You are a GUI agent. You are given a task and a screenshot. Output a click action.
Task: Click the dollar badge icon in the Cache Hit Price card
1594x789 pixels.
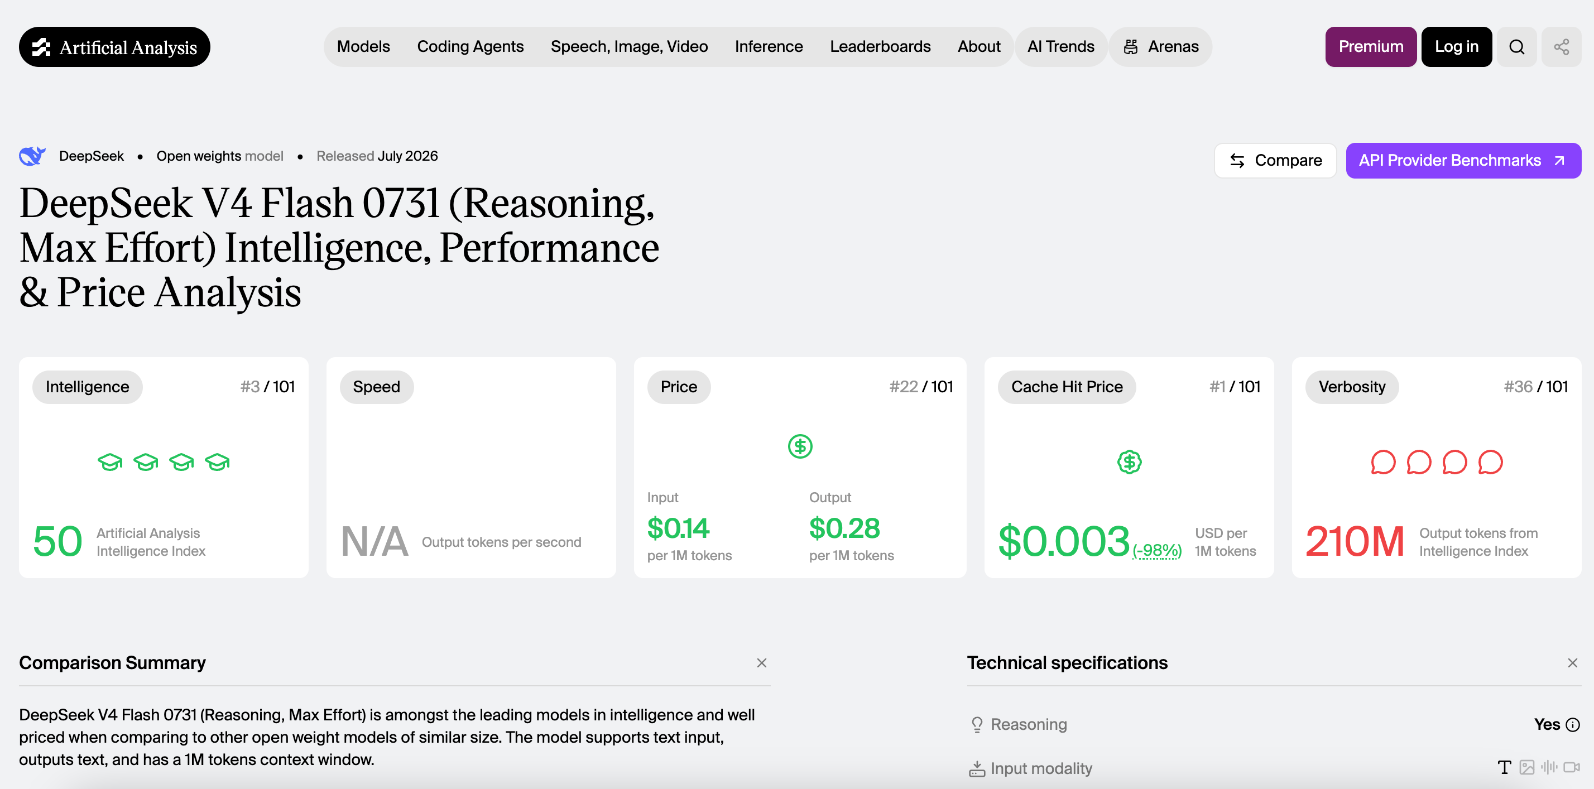pos(1129,461)
